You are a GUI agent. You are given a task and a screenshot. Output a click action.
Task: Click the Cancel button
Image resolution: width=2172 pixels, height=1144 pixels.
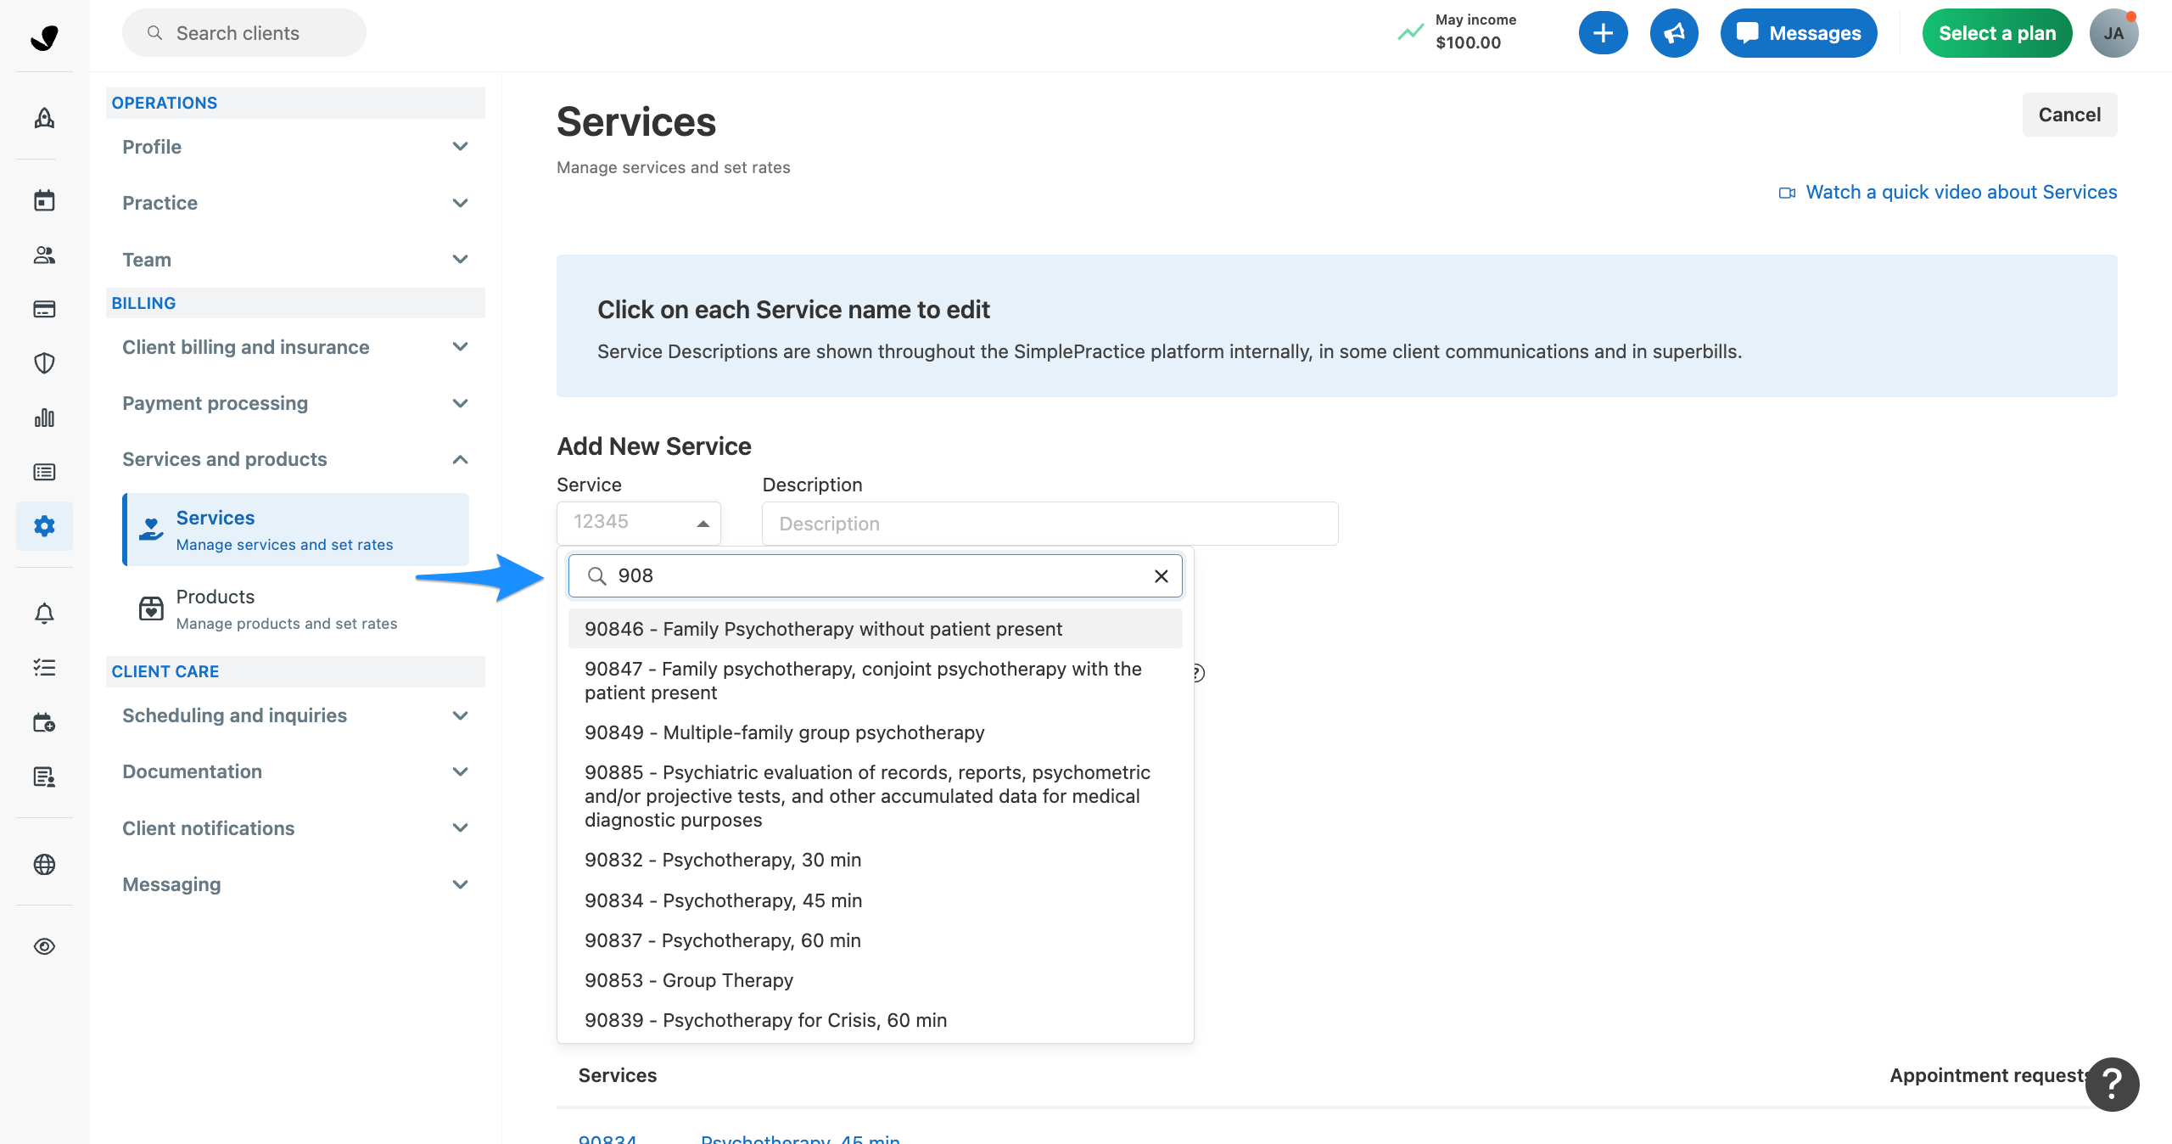coord(2069,115)
